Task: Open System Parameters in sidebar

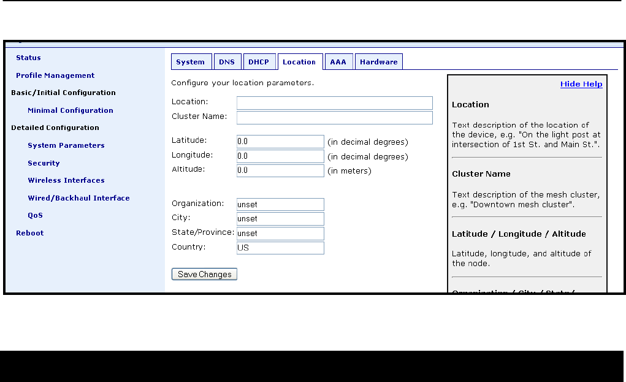Action: [x=66, y=146]
